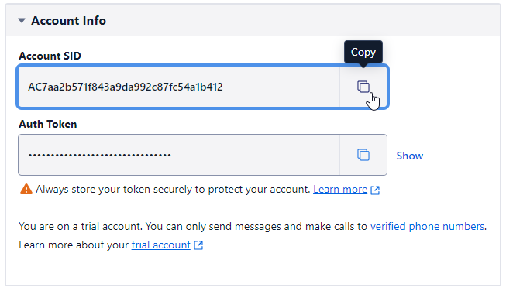Click inside the masked Auth Token field

click(179, 155)
